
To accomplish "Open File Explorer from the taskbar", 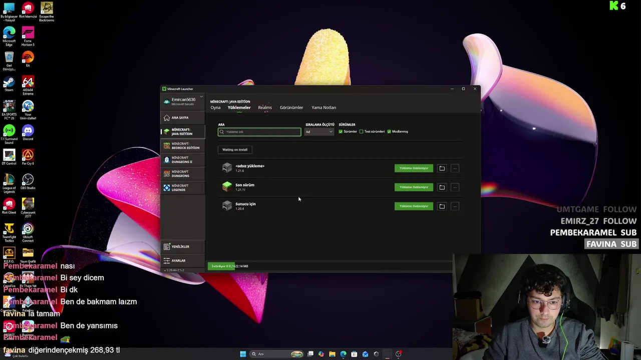I will [332, 354].
